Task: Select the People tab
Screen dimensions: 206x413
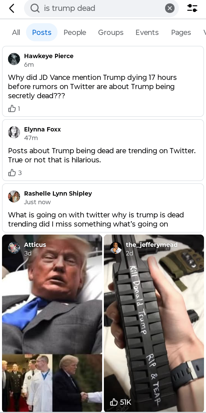Action: pos(75,32)
